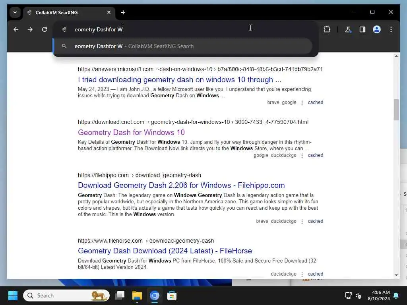Open the Windows Start menu
The image size is (407, 305).
pyautogui.click(x=13, y=295)
